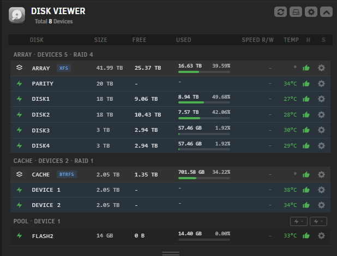Click the stack layers icon beside ARRAY
The width and height of the screenshot is (337, 256).
19,68
